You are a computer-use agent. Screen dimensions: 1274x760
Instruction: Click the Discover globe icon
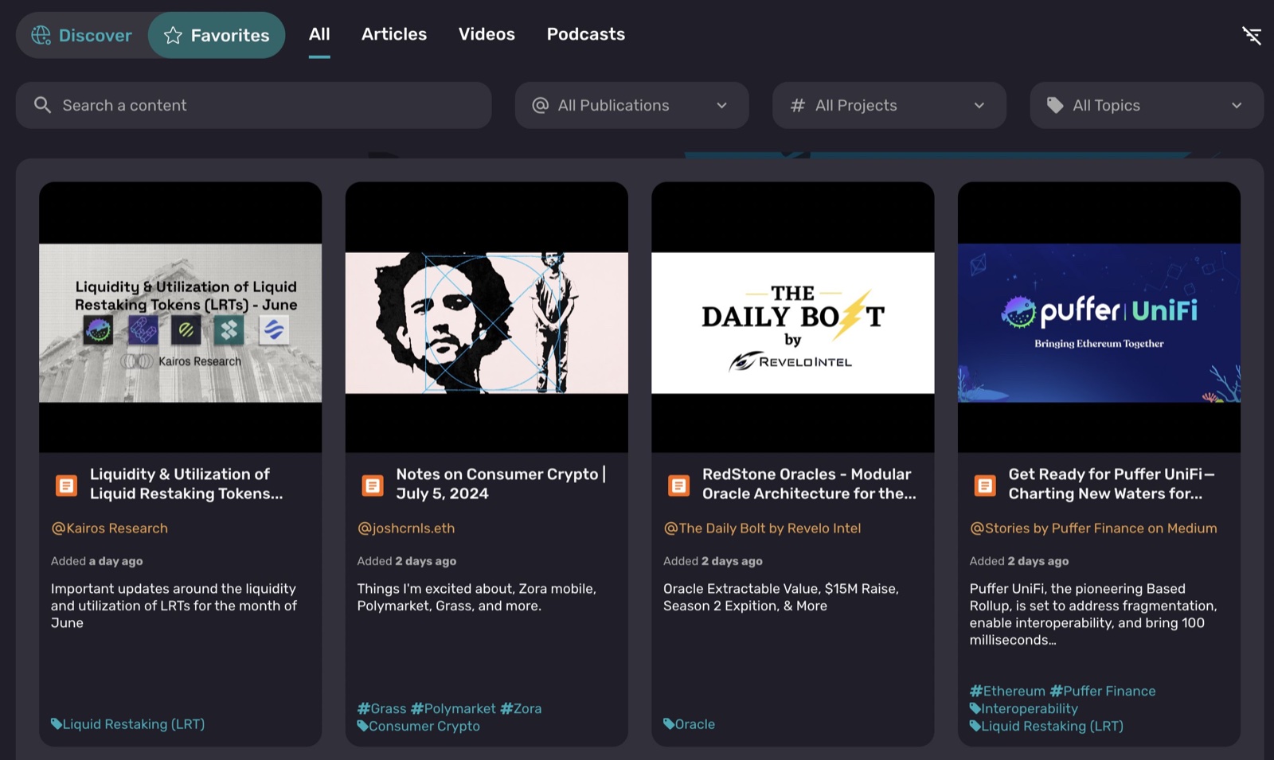[x=41, y=35]
